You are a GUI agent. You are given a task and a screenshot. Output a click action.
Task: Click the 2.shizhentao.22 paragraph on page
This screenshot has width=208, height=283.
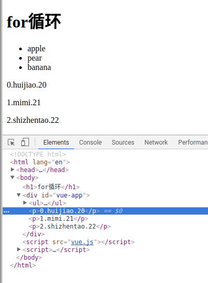tap(33, 120)
